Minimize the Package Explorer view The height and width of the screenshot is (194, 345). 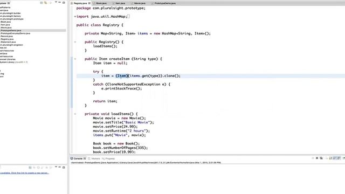point(59,2)
